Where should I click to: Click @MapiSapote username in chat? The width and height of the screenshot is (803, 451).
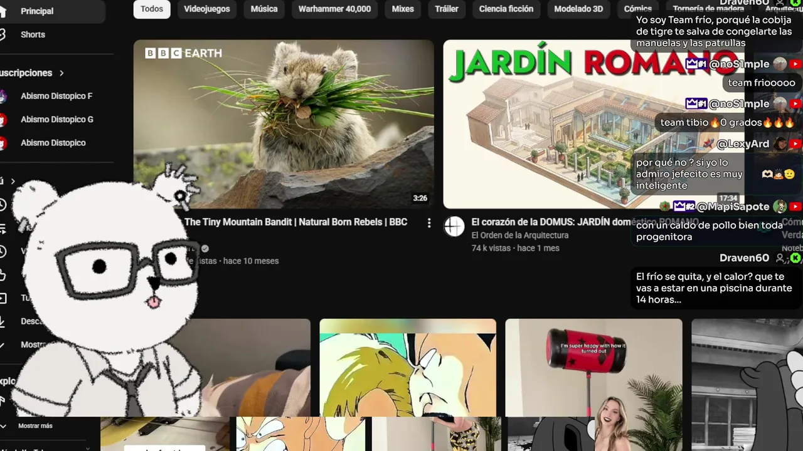733,207
